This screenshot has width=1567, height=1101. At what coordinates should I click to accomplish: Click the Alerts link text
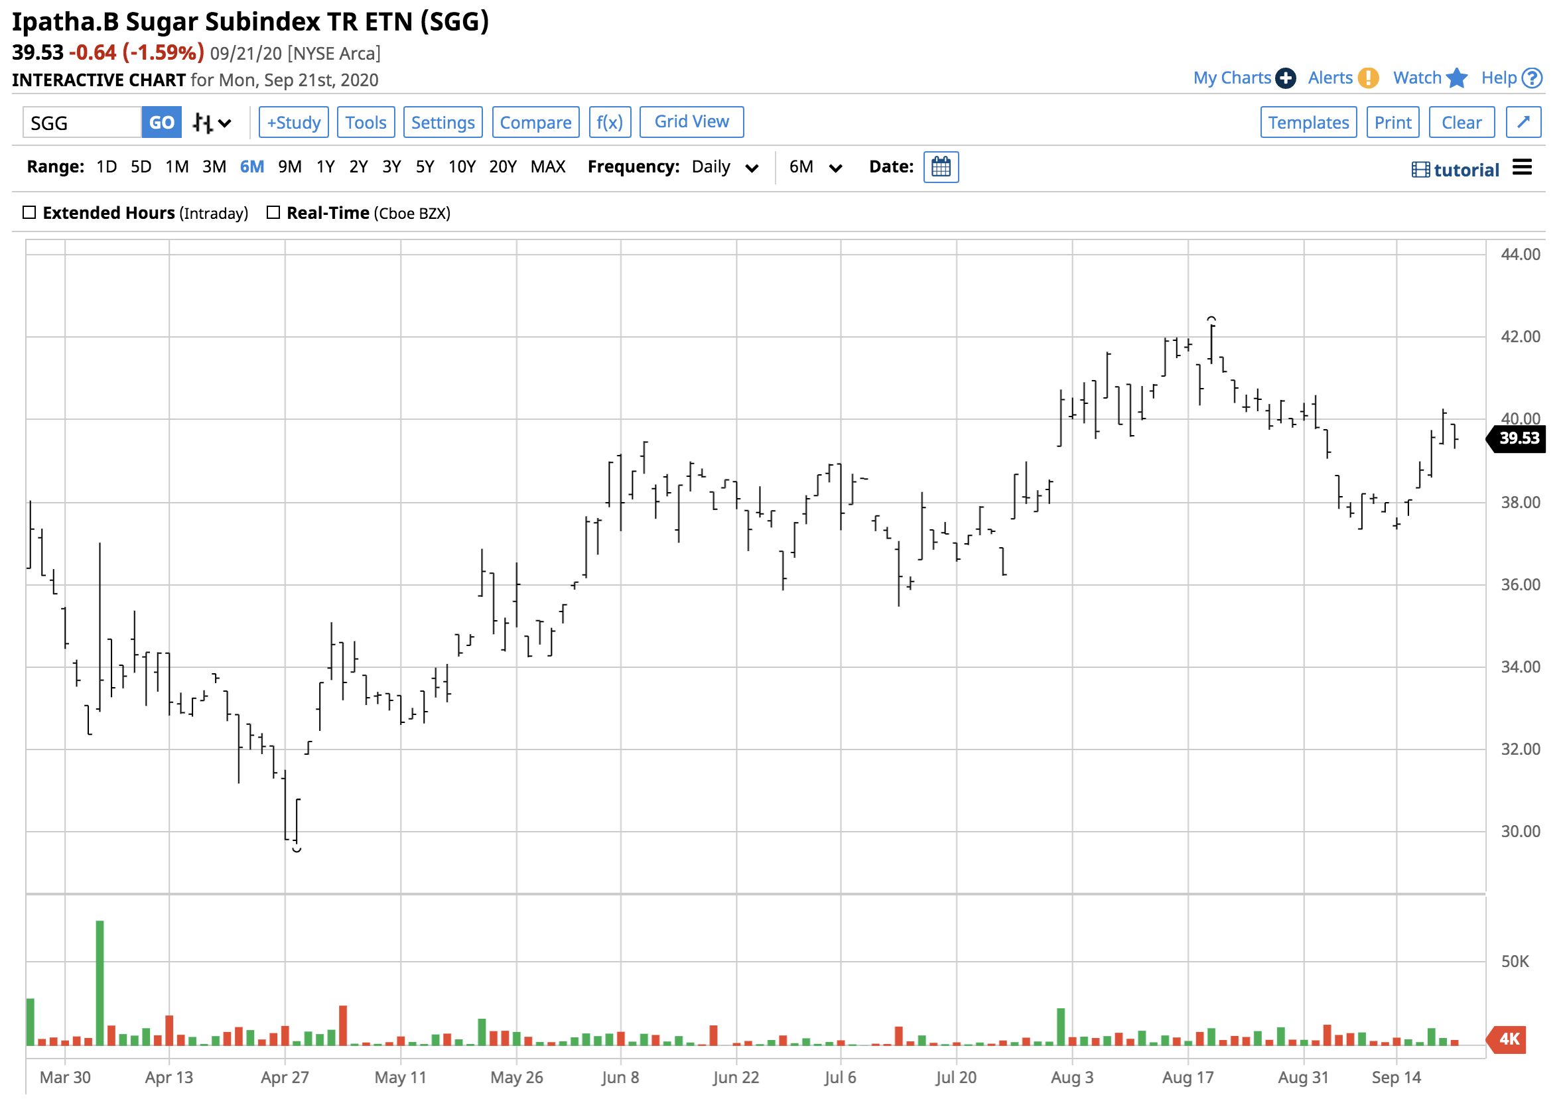point(1329,78)
